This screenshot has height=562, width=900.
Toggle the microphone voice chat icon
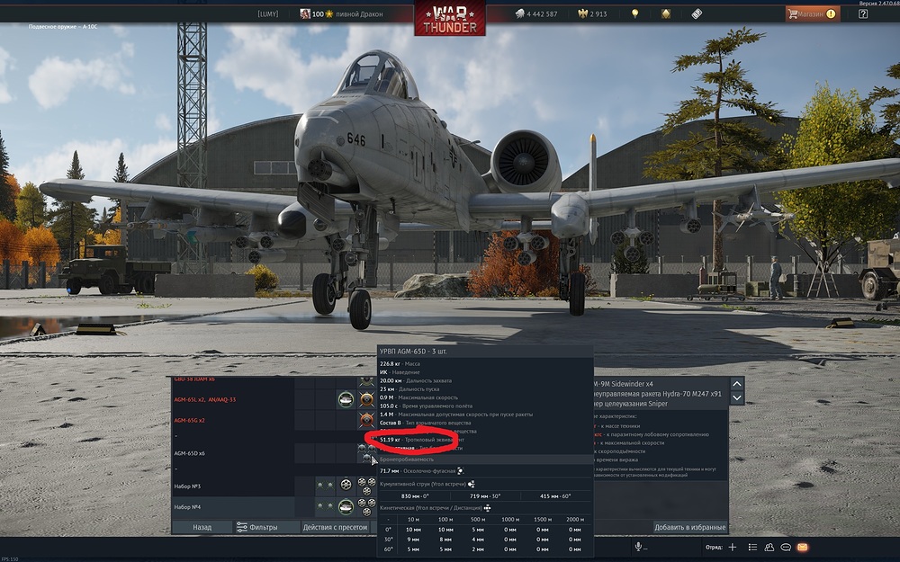point(638,547)
